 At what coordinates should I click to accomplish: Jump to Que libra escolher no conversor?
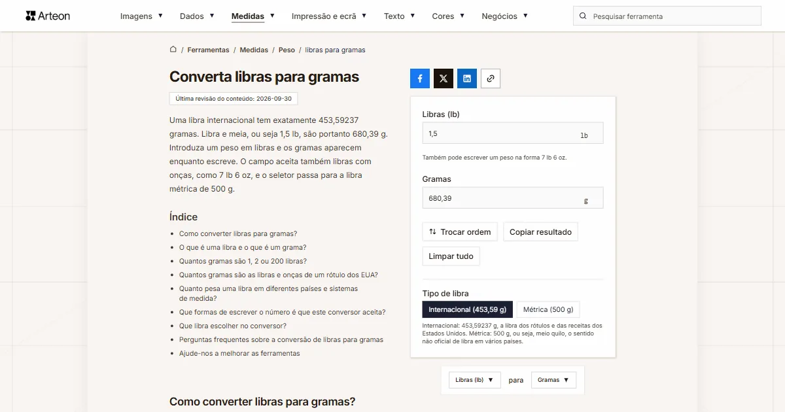[x=233, y=326]
